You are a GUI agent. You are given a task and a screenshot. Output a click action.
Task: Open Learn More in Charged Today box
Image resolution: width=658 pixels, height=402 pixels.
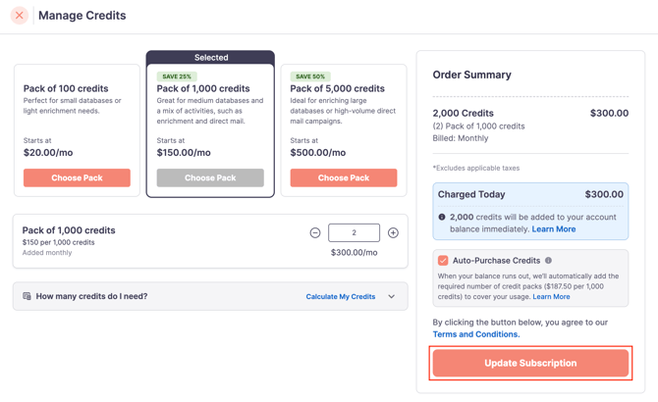pyautogui.click(x=554, y=229)
